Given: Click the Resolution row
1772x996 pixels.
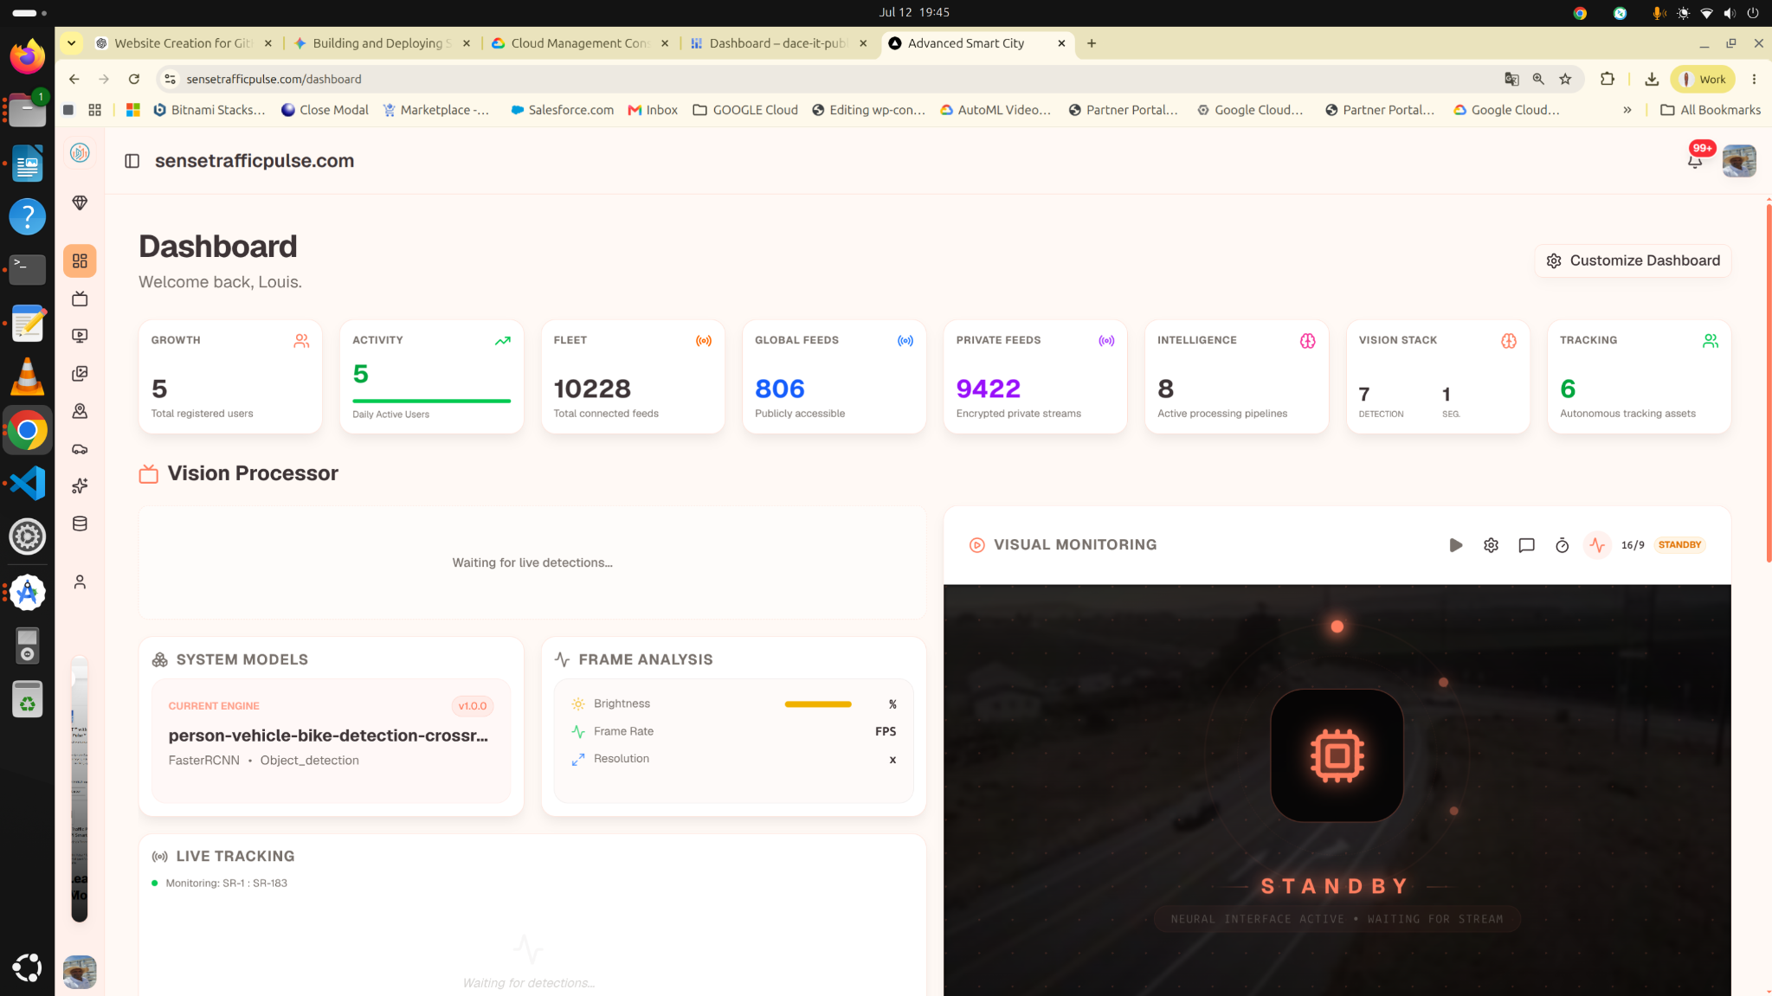Looking at the screenshot, I should [x=733, y=759].
